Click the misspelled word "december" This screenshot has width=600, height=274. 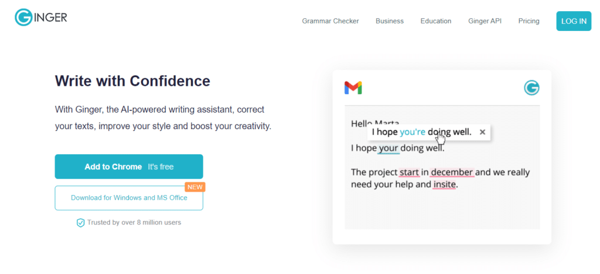coord(451,172)
